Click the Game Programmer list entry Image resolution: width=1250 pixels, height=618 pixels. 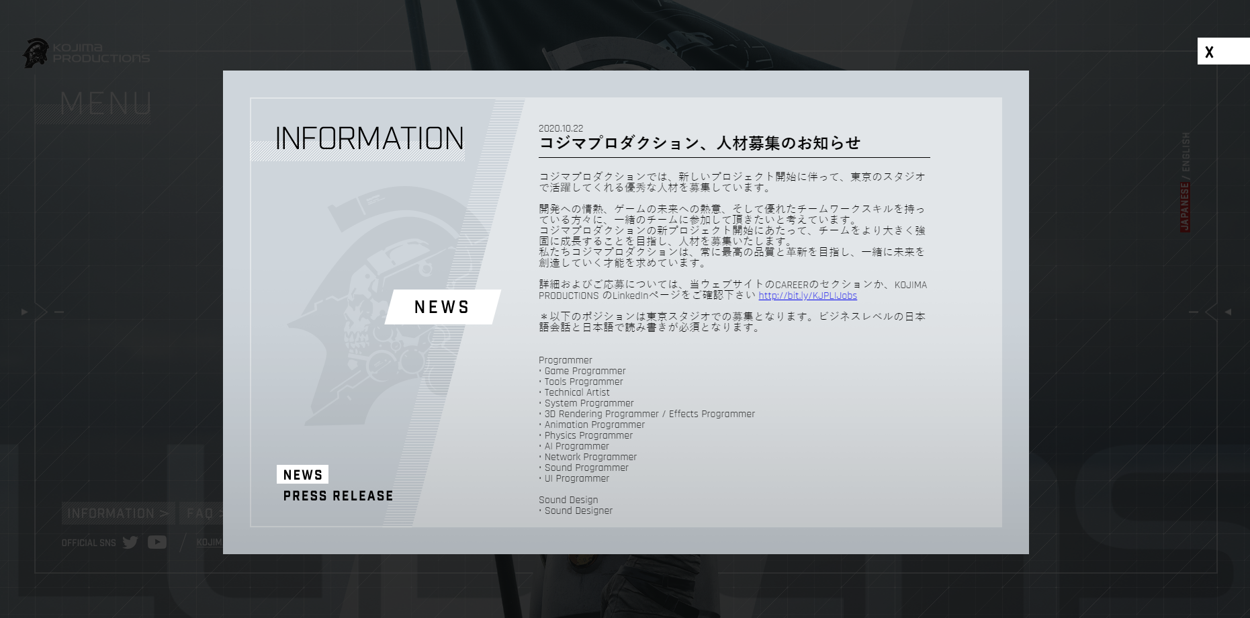pyautogui.click(x=582, y=371)
